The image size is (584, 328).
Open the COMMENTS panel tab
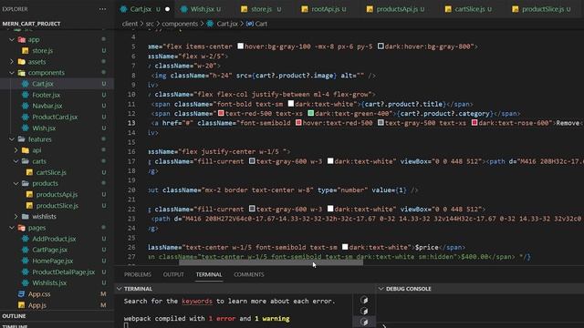click(x=249, y=274)
